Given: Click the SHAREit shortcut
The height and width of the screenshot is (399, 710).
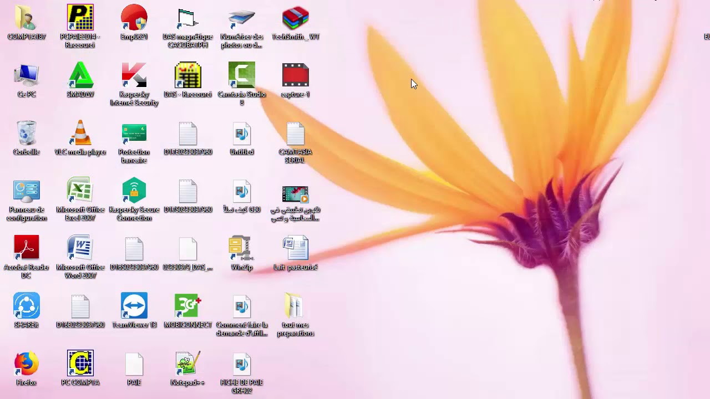Looking at the screenshot, I should point(26,306).
